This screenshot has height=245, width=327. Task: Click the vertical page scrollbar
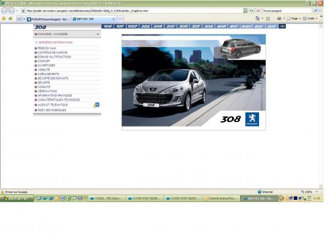click(321, 105)
